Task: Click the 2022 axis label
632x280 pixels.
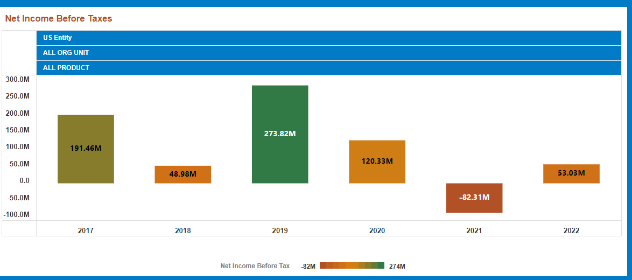Action: pos(572,231)
